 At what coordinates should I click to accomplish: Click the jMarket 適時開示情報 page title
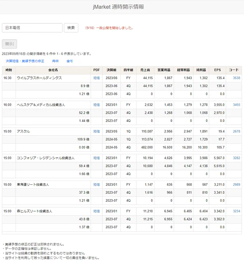tap(118, 7)
